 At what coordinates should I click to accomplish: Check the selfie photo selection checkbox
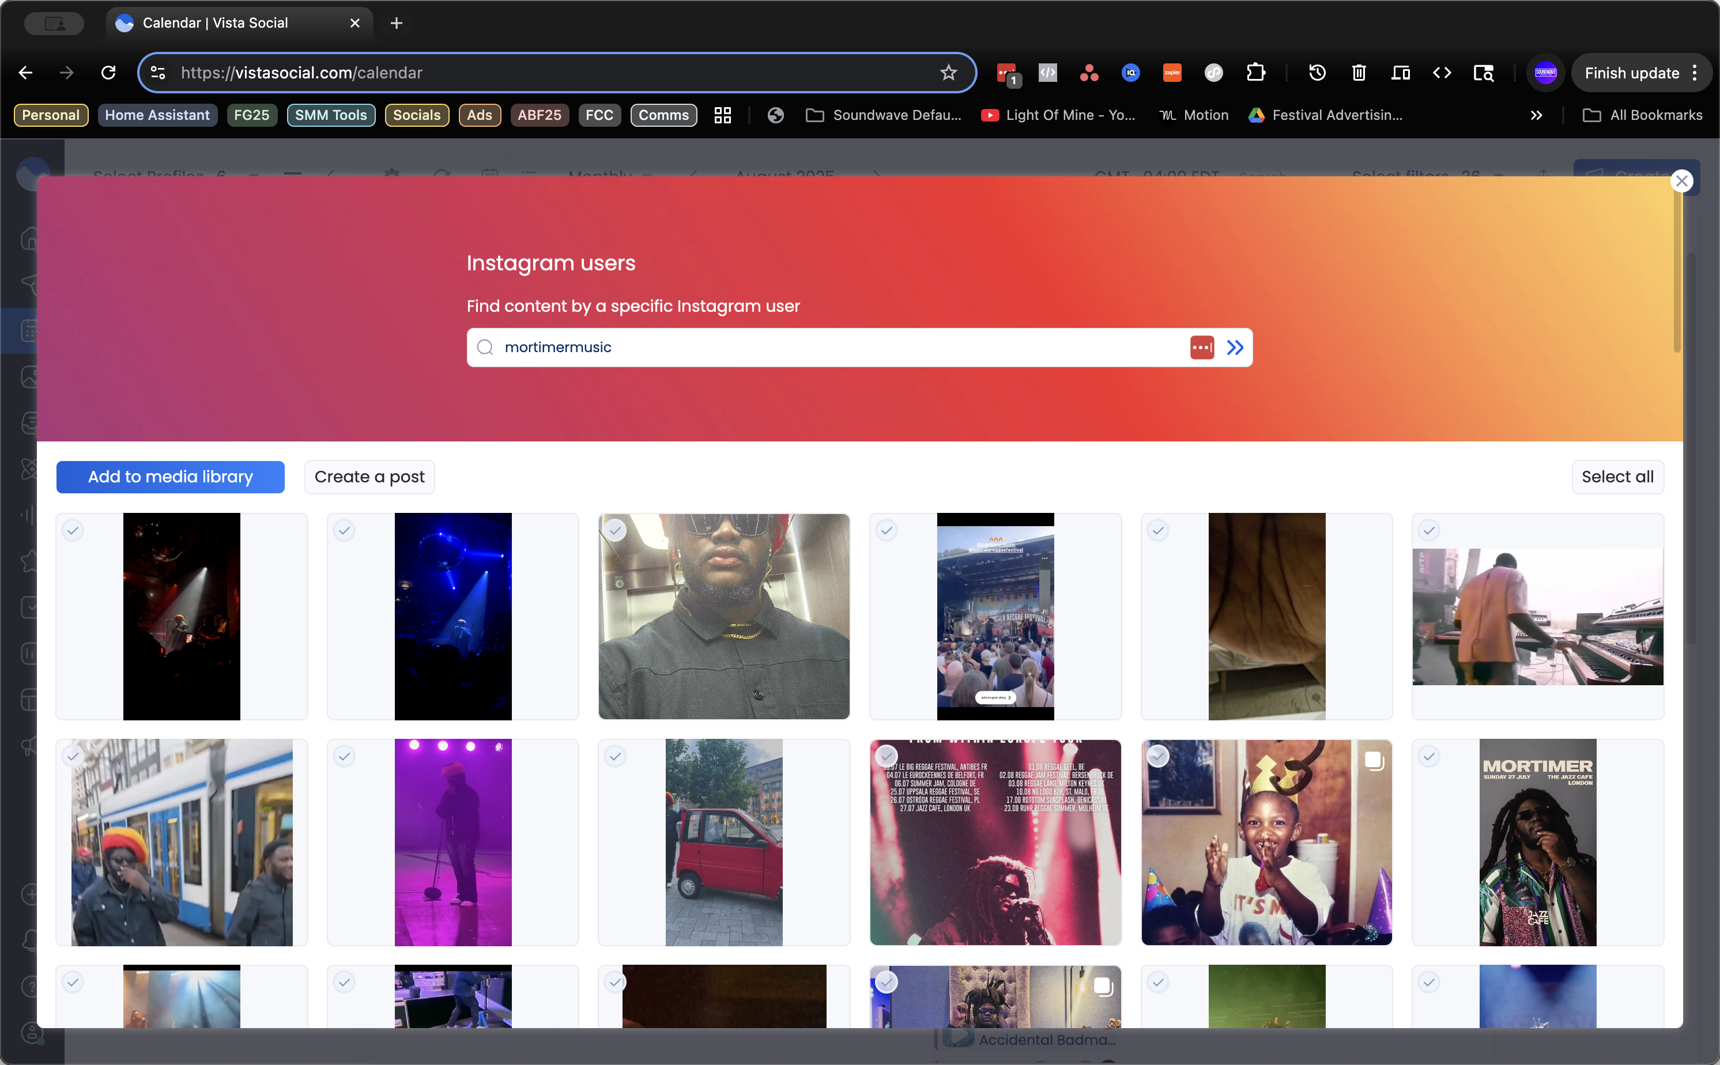point(614,530)
